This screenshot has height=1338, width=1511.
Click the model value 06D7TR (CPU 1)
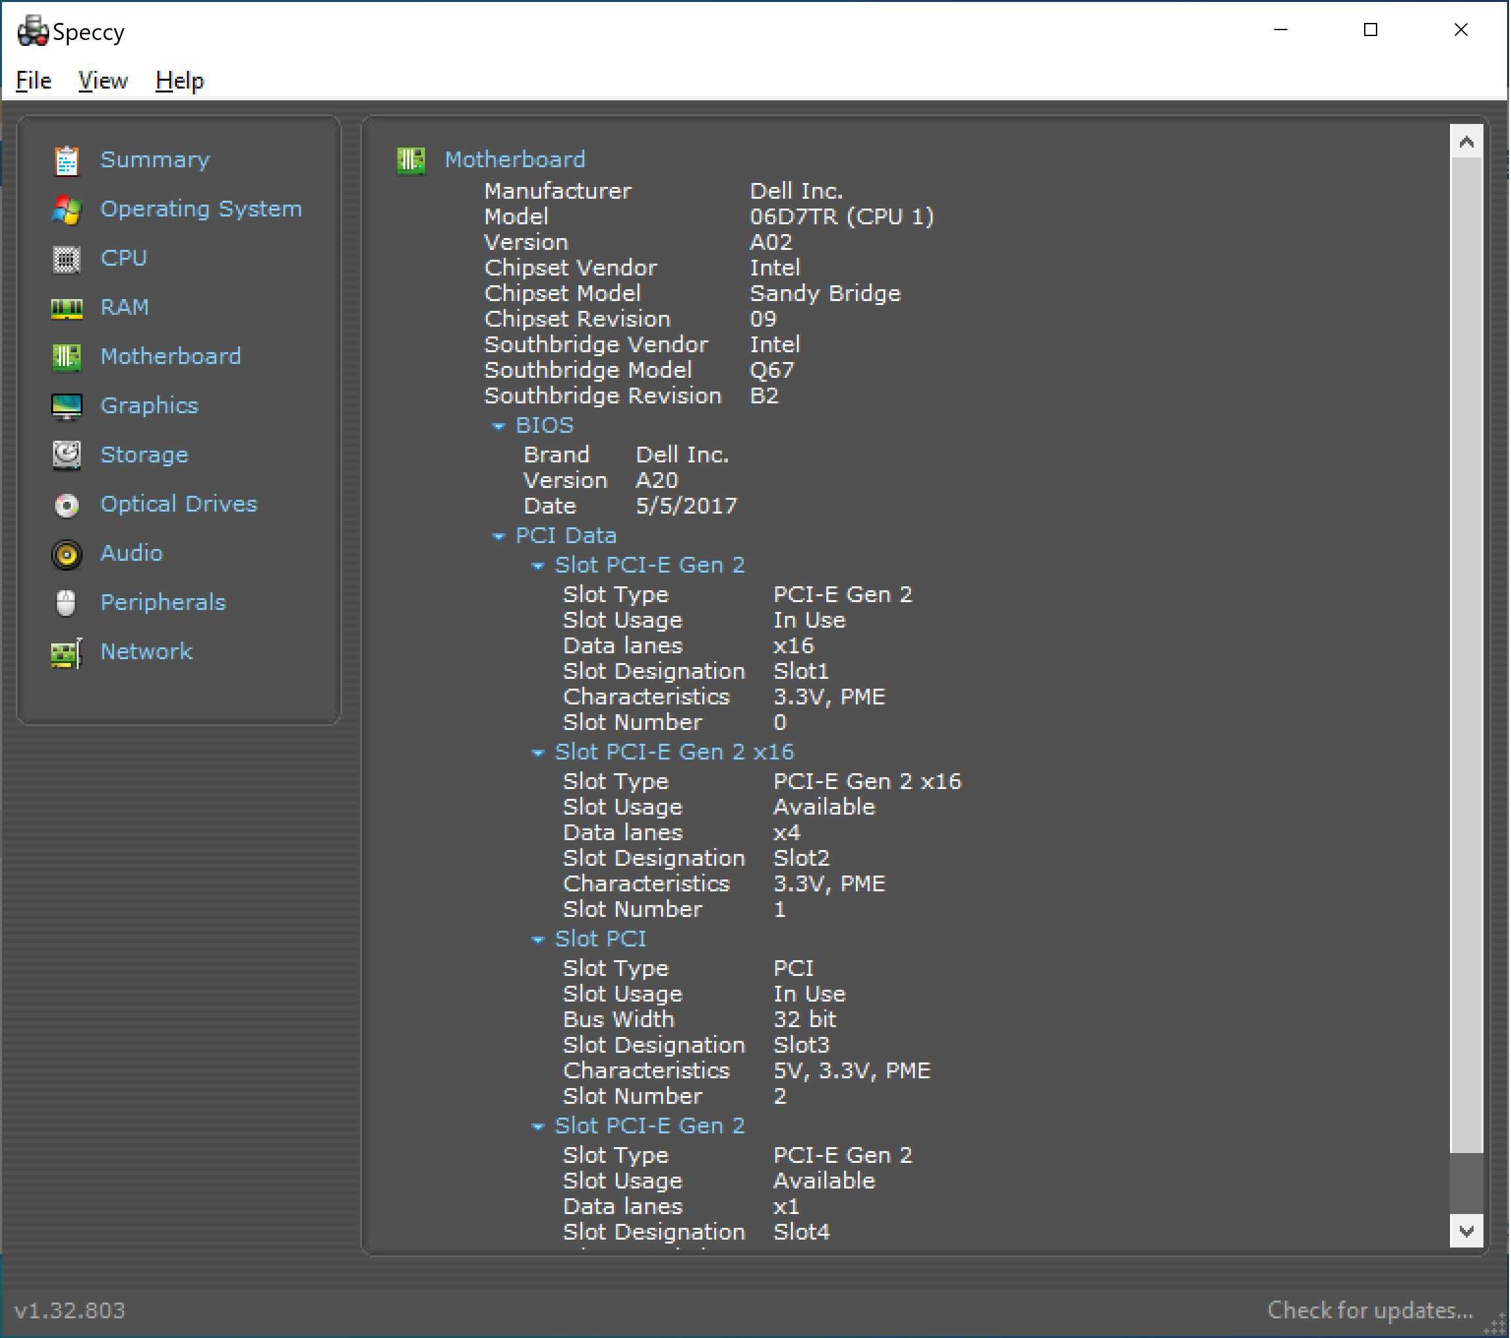point(842,216)
